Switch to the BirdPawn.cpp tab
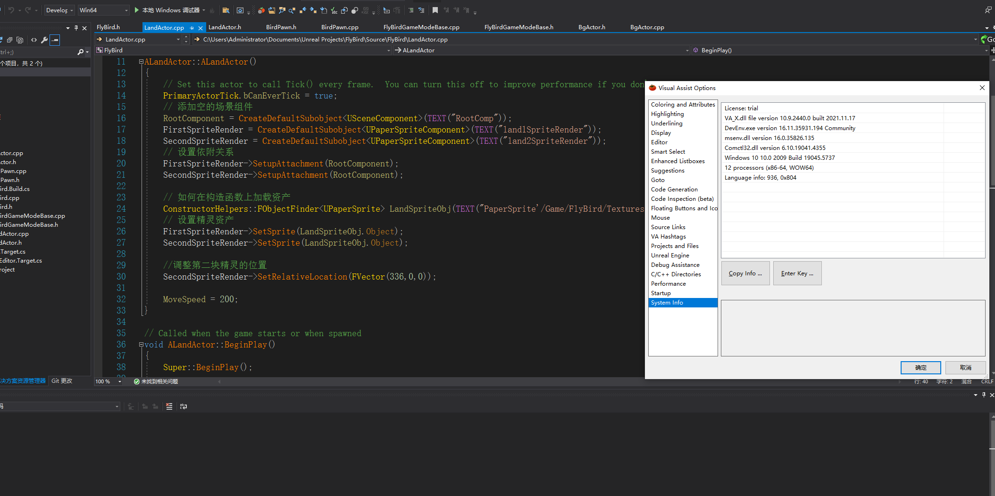Screen dimensions: 995x496 339,27
